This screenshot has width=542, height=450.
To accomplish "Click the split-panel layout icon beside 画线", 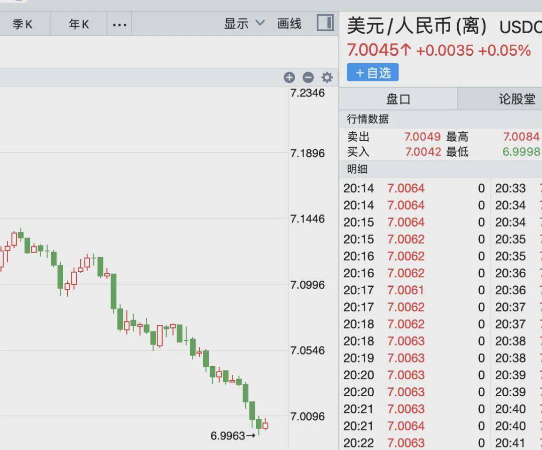I will click(324, 23).
